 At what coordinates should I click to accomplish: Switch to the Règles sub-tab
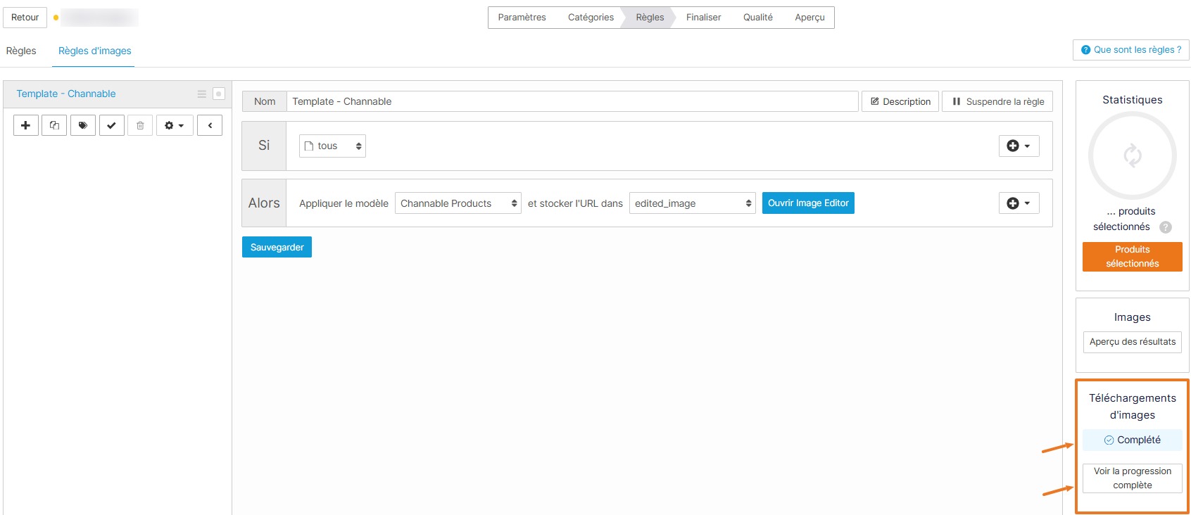click(21, 51)
